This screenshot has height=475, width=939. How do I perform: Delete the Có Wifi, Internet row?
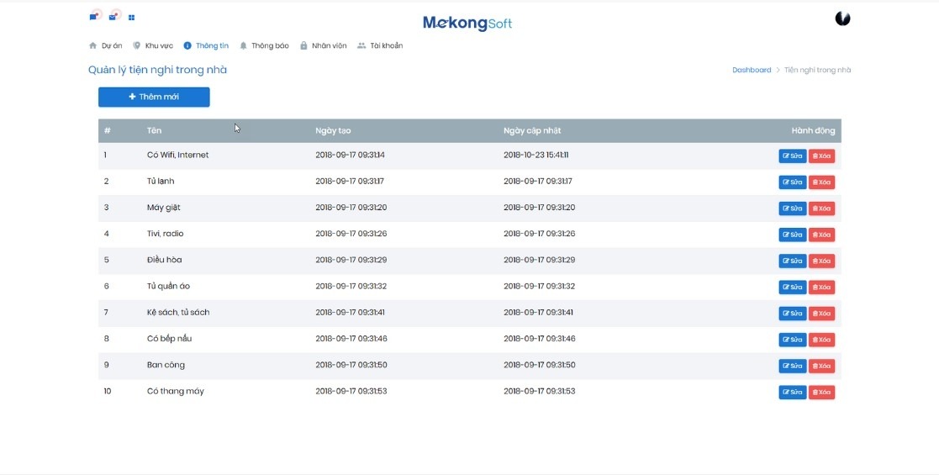(x=821, y=156)
